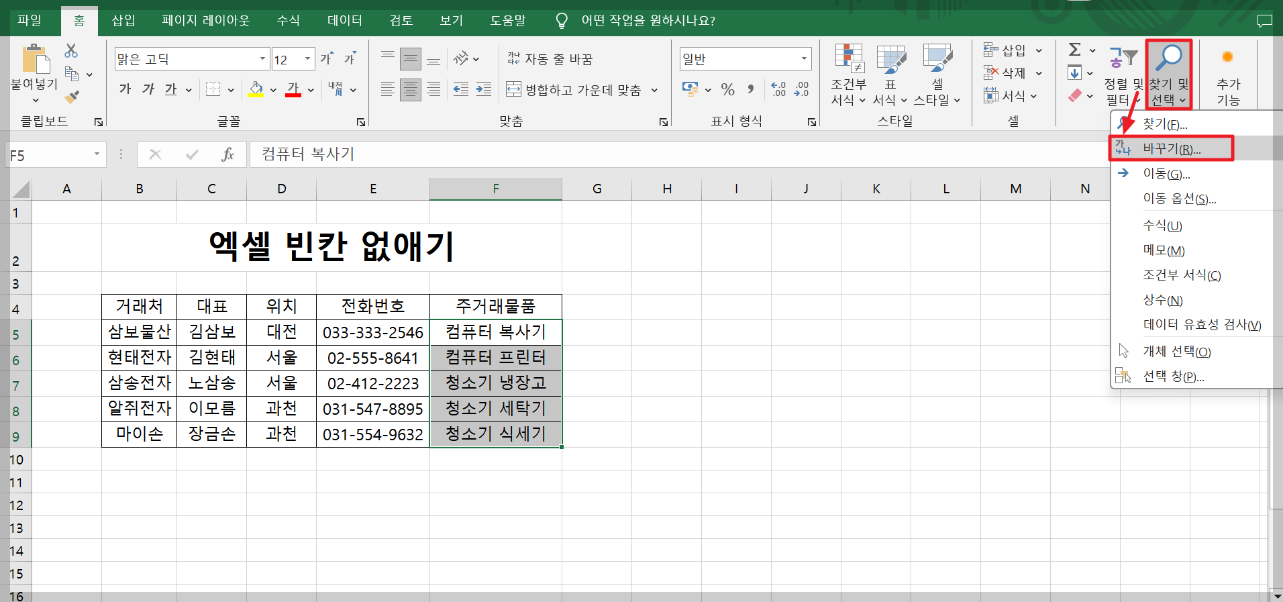Toggle underline 간 formatting
This screenshot has width=1283, height=602.
point(171,89)
